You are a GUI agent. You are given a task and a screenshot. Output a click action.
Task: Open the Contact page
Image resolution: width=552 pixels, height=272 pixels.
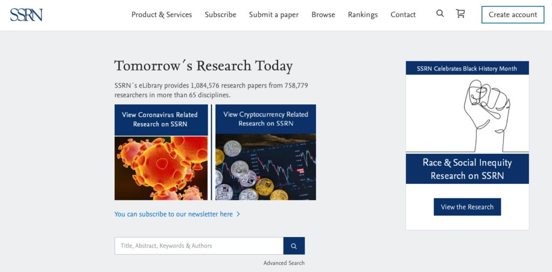click(403, 15)
